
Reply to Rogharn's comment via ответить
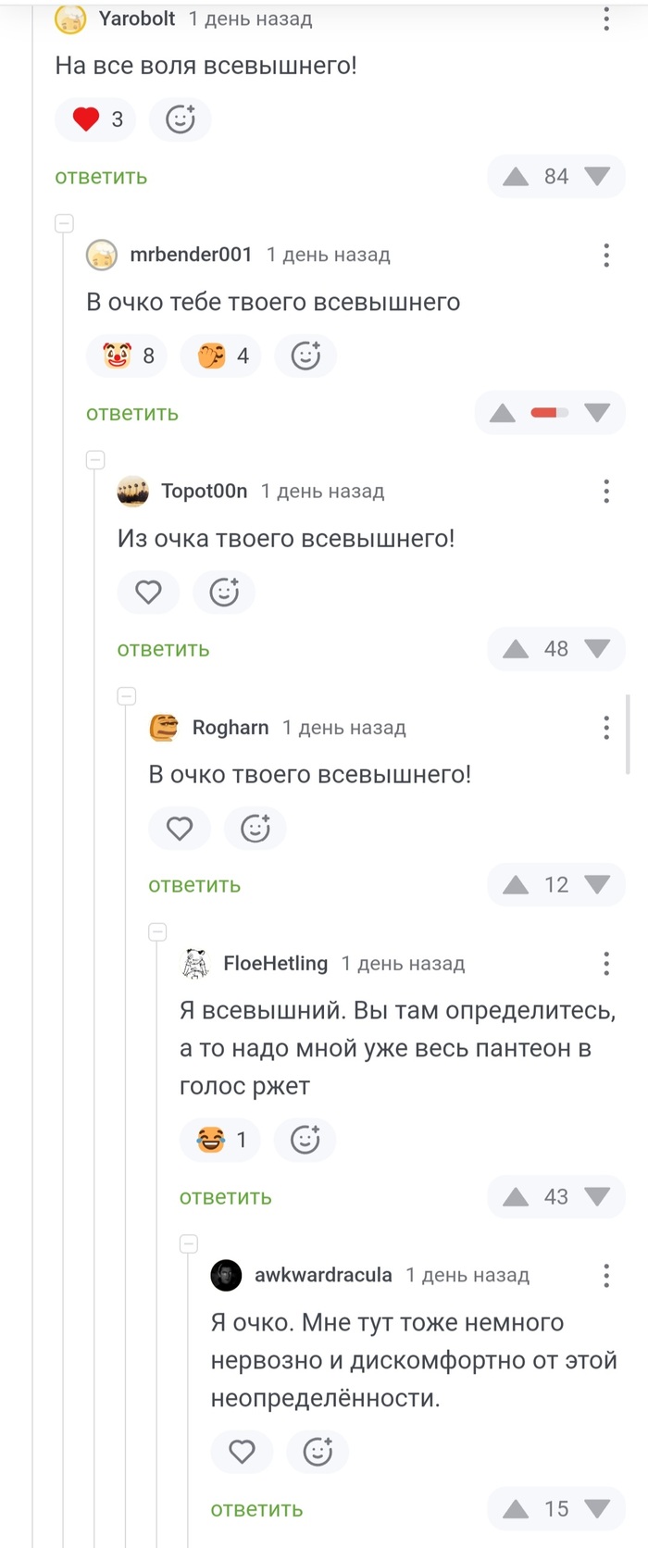(x=194, y=886)
